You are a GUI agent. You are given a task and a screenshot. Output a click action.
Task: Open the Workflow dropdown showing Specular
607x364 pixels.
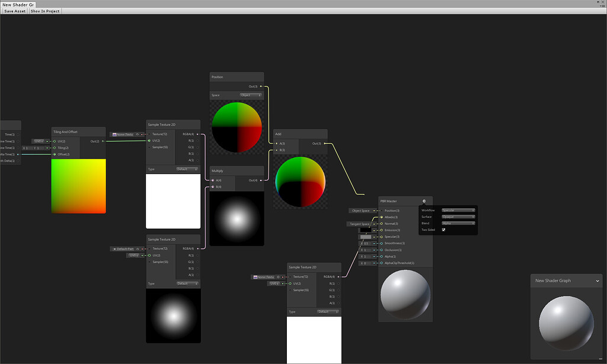[458, 210]
